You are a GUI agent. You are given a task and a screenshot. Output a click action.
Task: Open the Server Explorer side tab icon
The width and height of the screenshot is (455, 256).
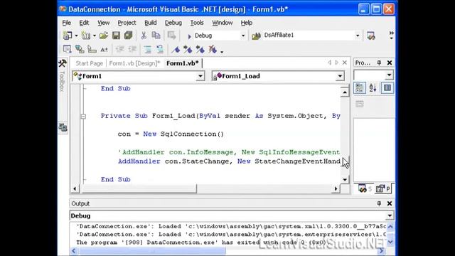click(x=63, y=127)
